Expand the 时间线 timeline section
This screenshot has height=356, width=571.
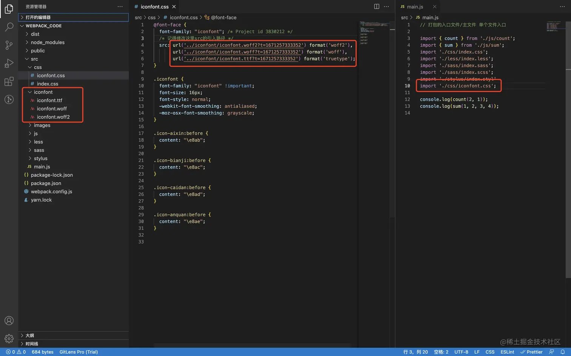tap(74, 344)
